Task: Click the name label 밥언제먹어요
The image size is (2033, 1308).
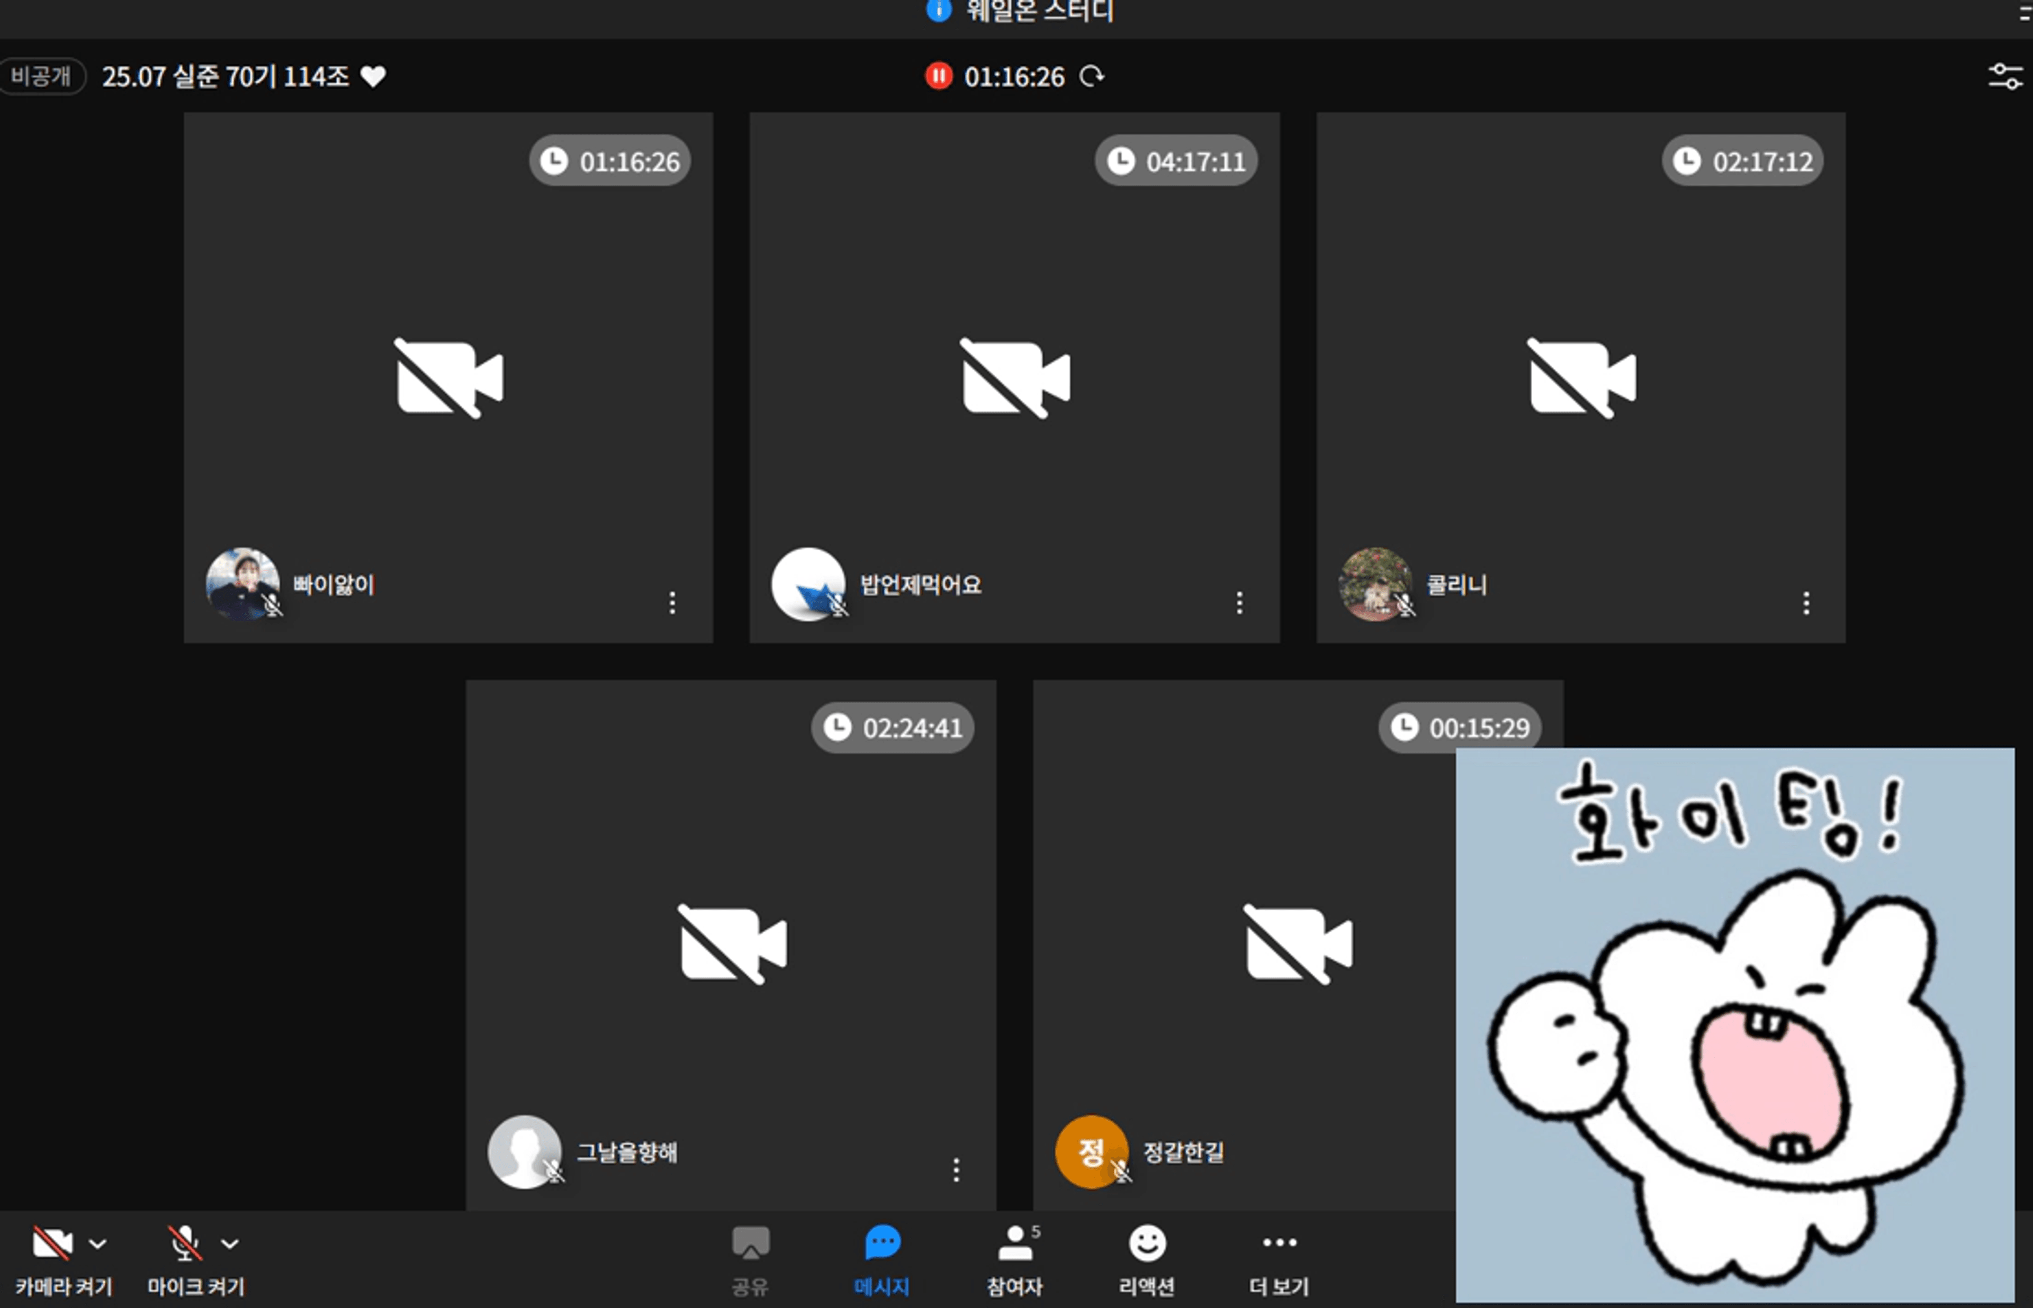Action: (921, 584)
